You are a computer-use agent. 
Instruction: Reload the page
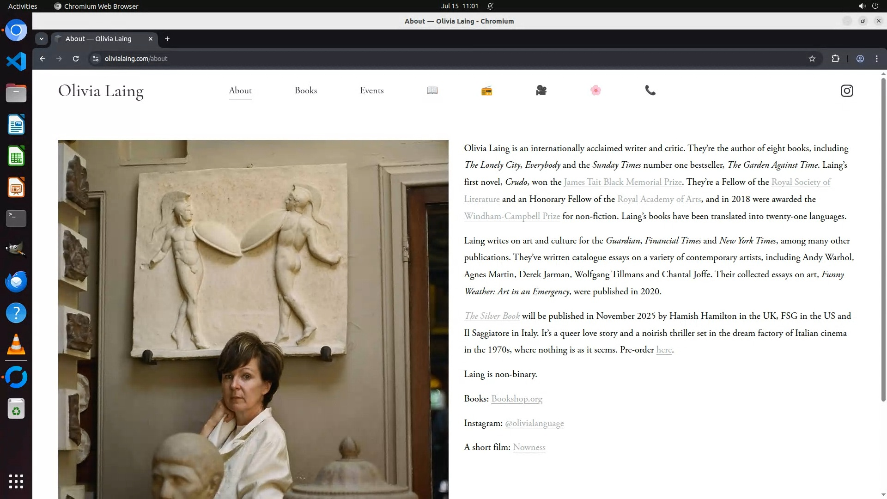tap(76, 59)
